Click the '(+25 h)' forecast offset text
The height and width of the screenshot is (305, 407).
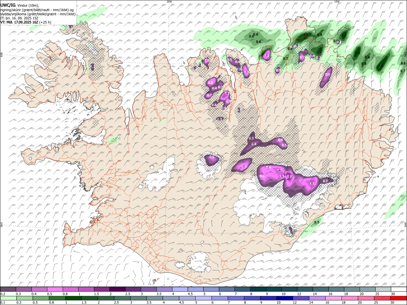(x=45, y=22)
